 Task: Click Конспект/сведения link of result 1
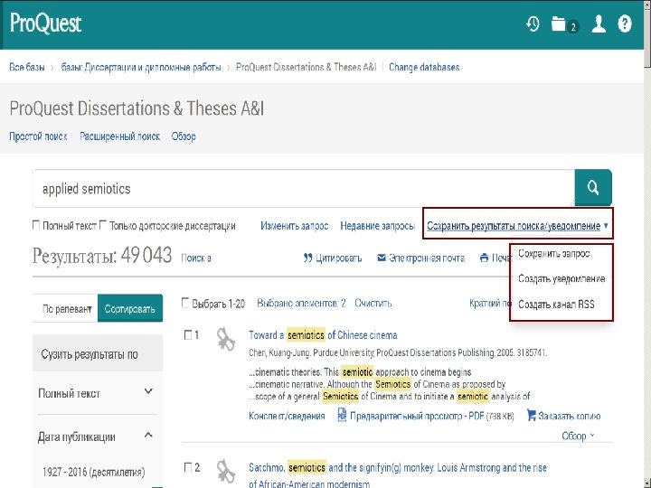[x=287, y=416]
